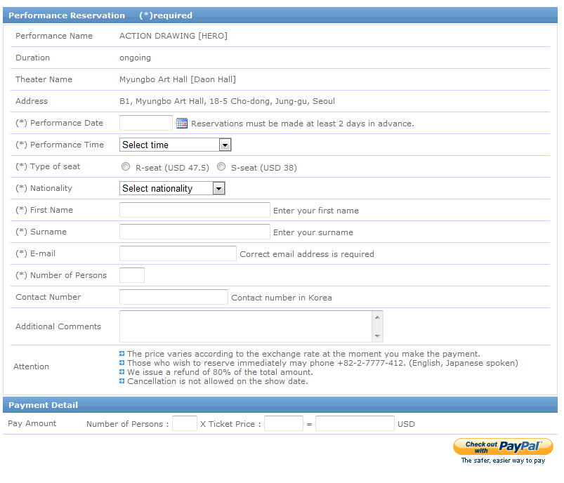Click the First Name input field

pyautogui.click(x=195, y=210)
